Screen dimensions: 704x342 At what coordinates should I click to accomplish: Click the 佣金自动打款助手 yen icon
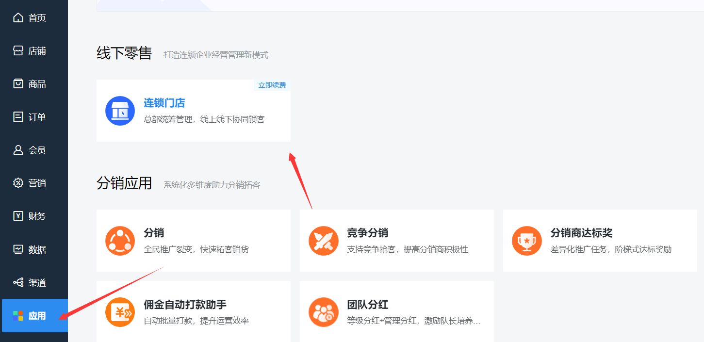pos(120,312)
